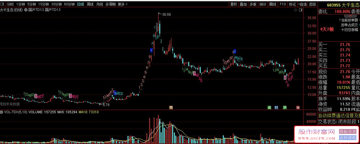Click the blue 财 event marker
Screen dimensions: 360x144
coord(276,108)
